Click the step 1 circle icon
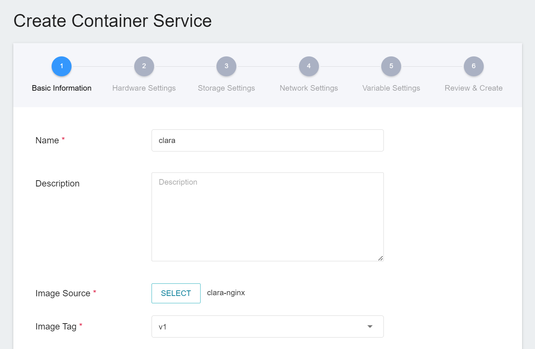 click(x=62, y=66)
